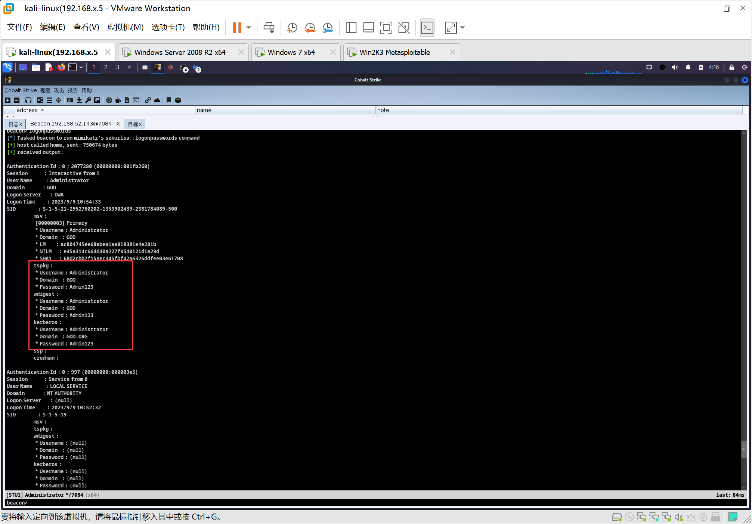Open the 日志 log tab
752x524 pixels.
13,124
